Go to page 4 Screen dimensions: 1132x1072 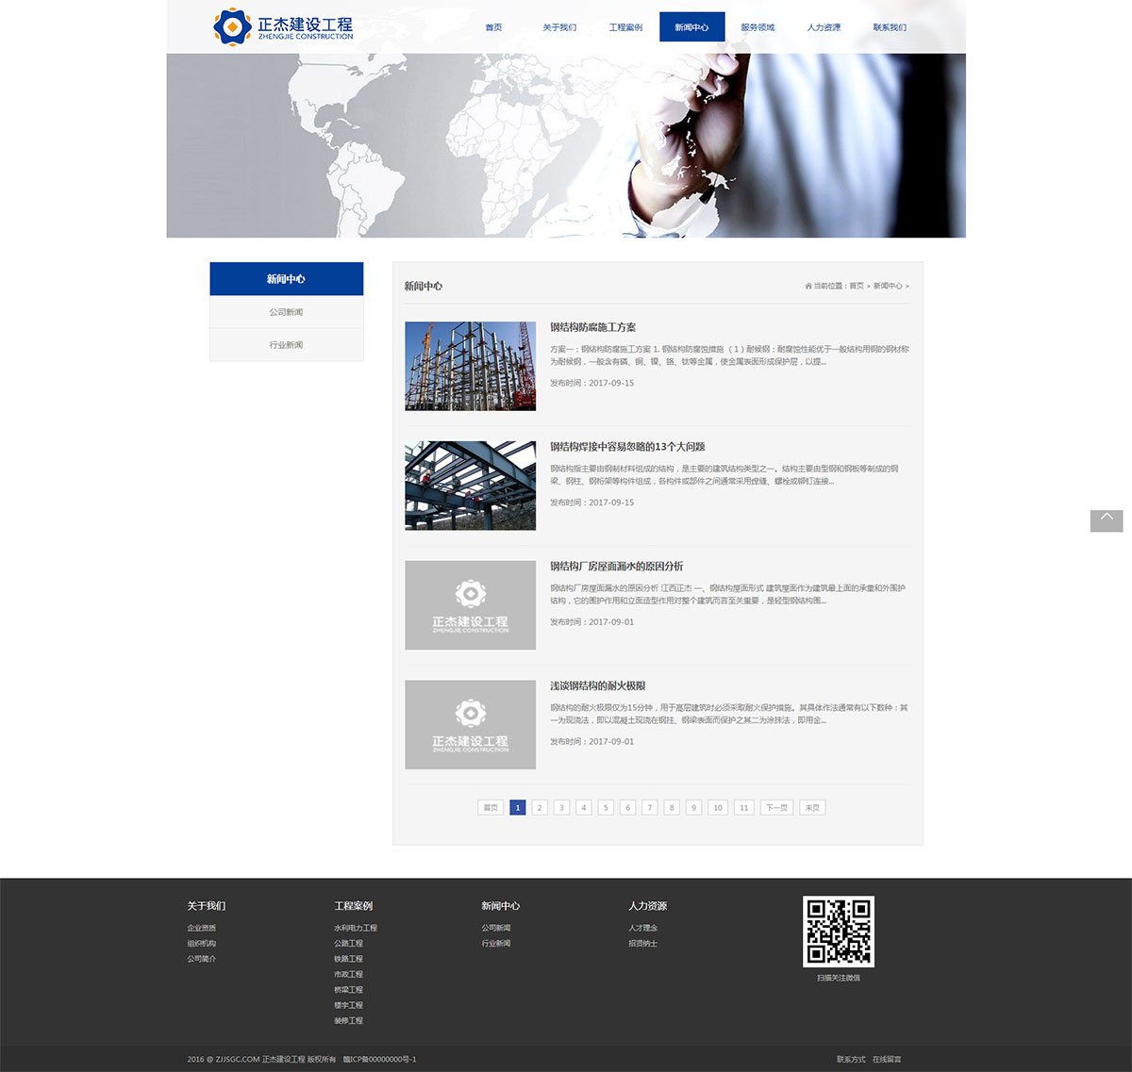coord(583,808)
